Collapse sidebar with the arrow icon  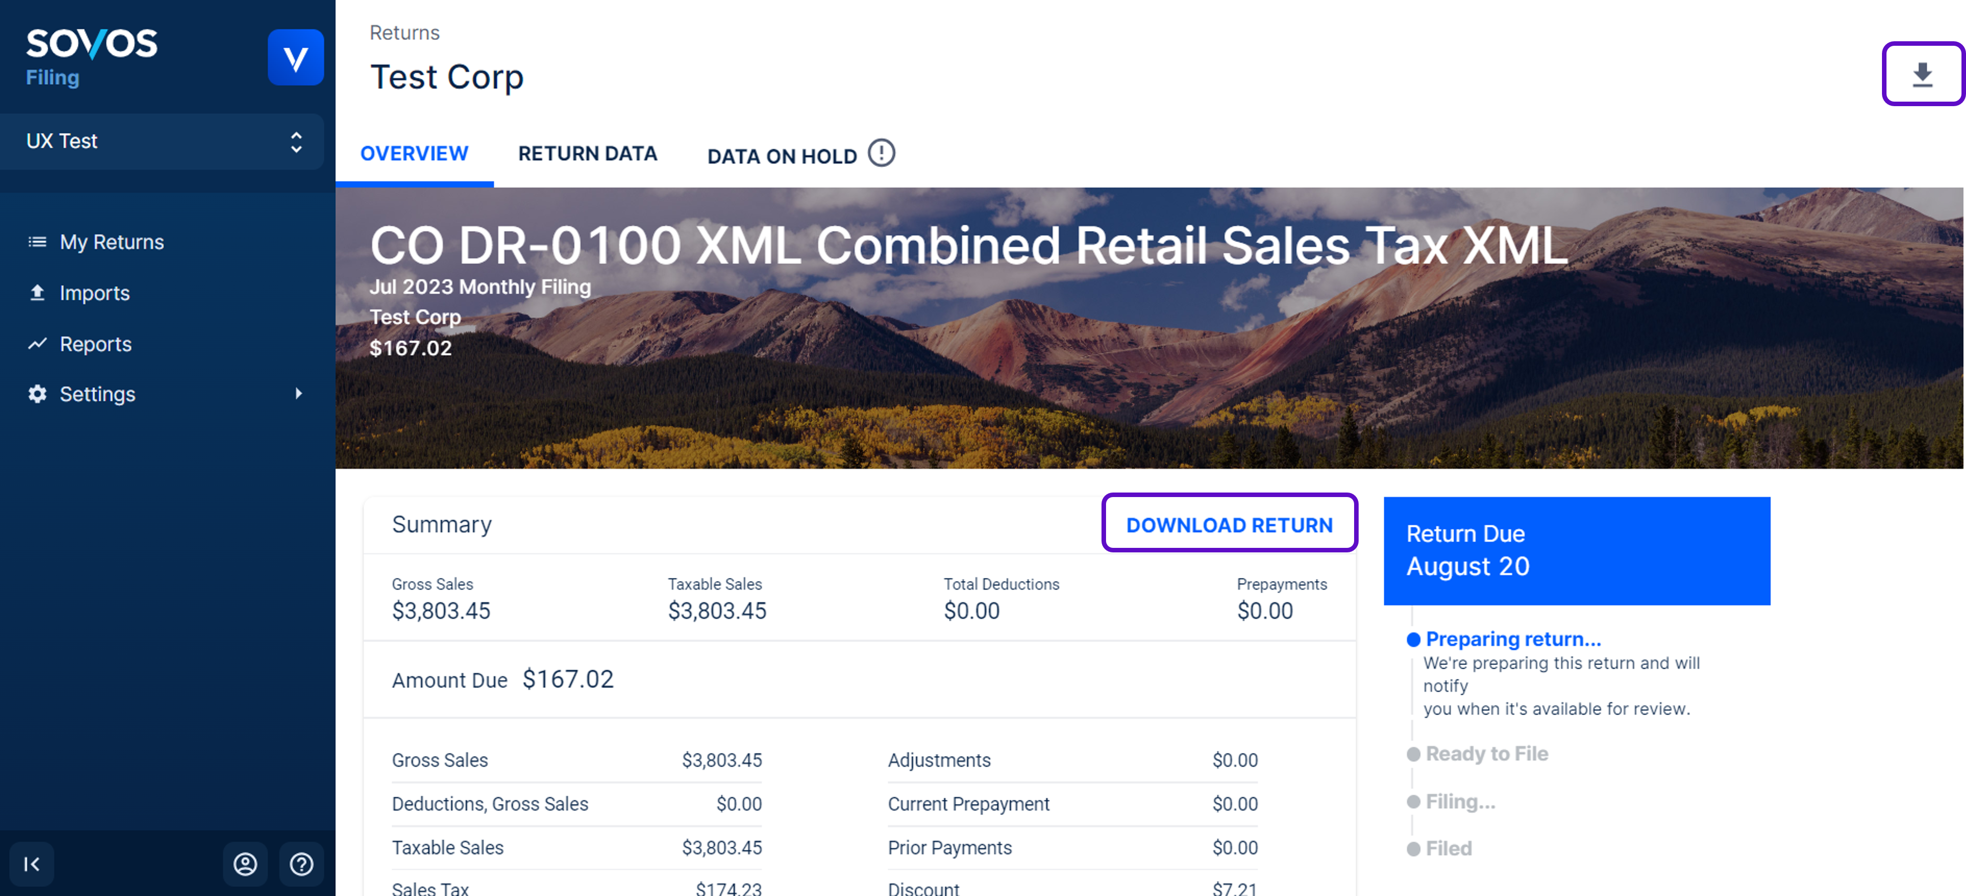click(x=31, y=863)
